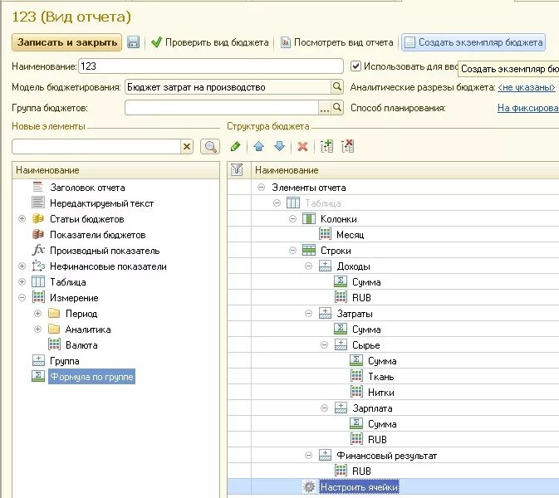The width and height of the screenshot is (559, 498).
Task: Click the Наименование input field with 123
Action: (x=211, y=66)
